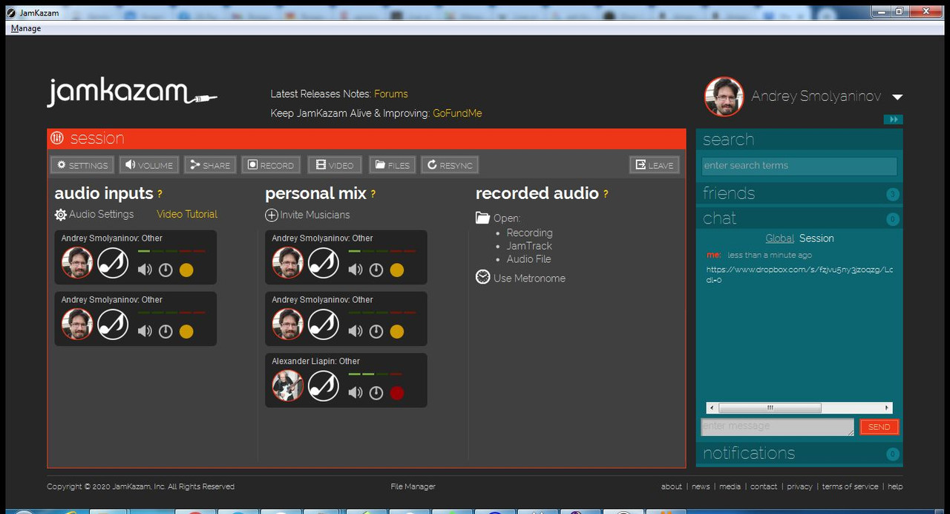950x514 pixels.
Task: Show help for audio inputs question mark
Action: coord(160,195)
